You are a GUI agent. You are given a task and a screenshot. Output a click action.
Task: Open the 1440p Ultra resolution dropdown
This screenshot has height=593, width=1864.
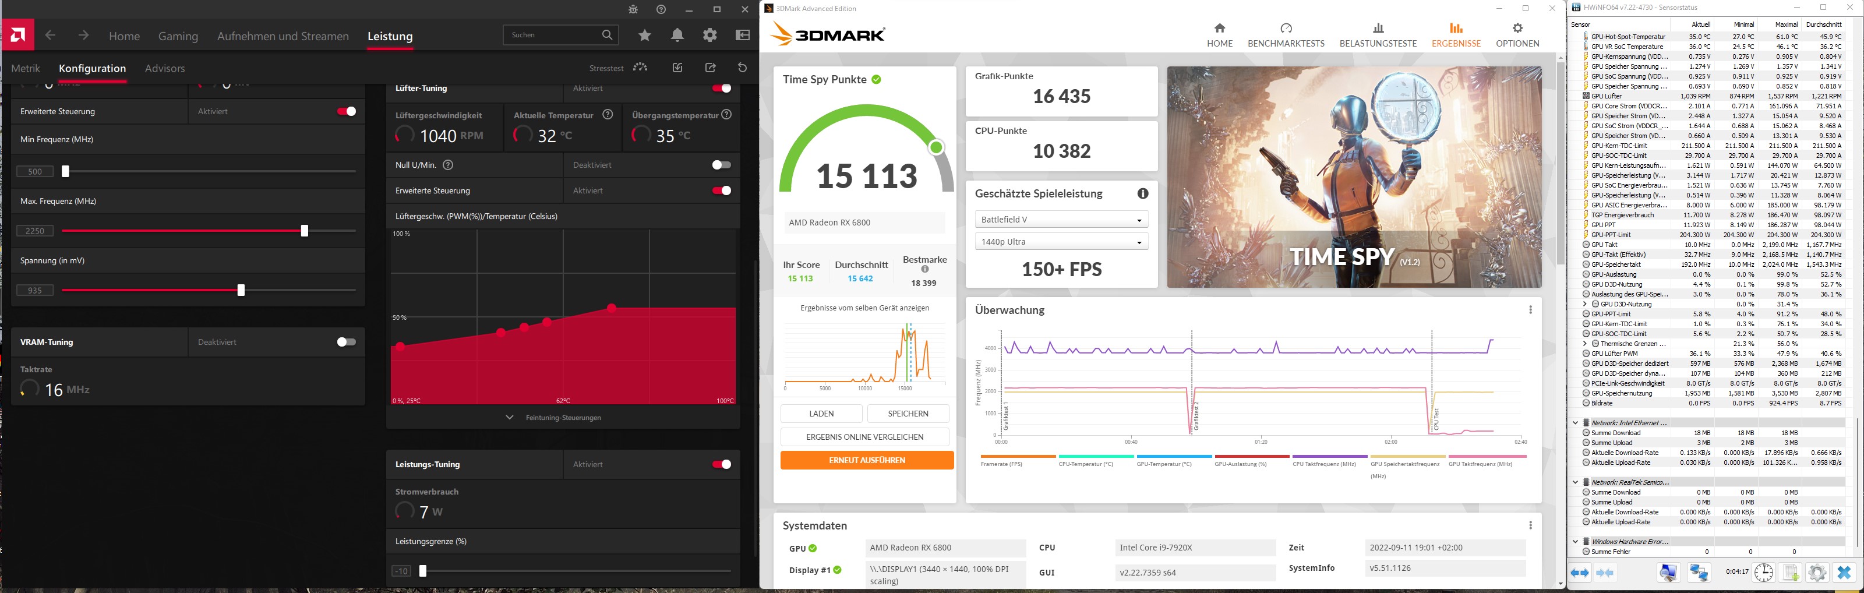(1061, 242)
